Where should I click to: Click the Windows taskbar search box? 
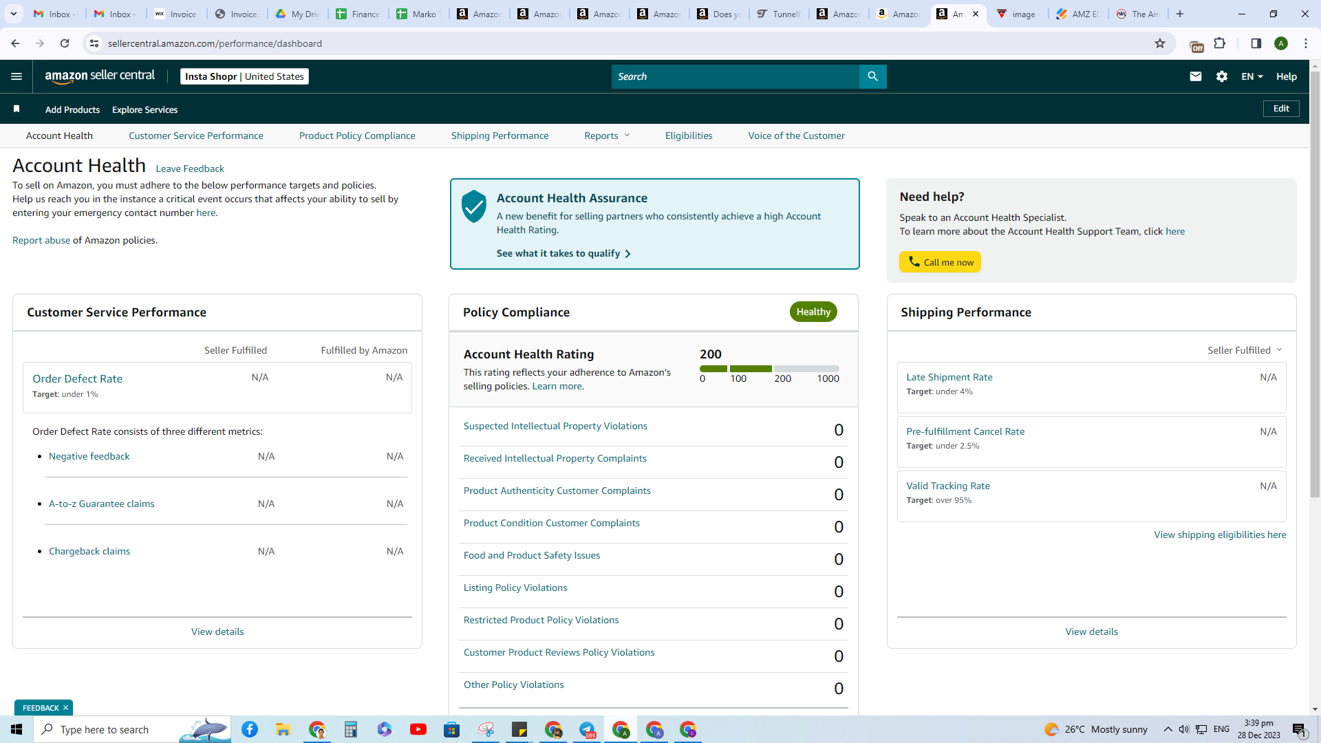tap(132, 729)
